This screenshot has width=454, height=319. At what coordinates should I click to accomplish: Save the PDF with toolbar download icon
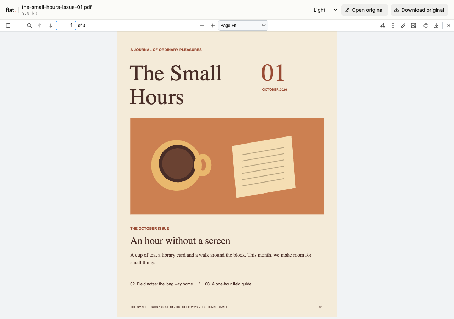click(x=436, y=26)
